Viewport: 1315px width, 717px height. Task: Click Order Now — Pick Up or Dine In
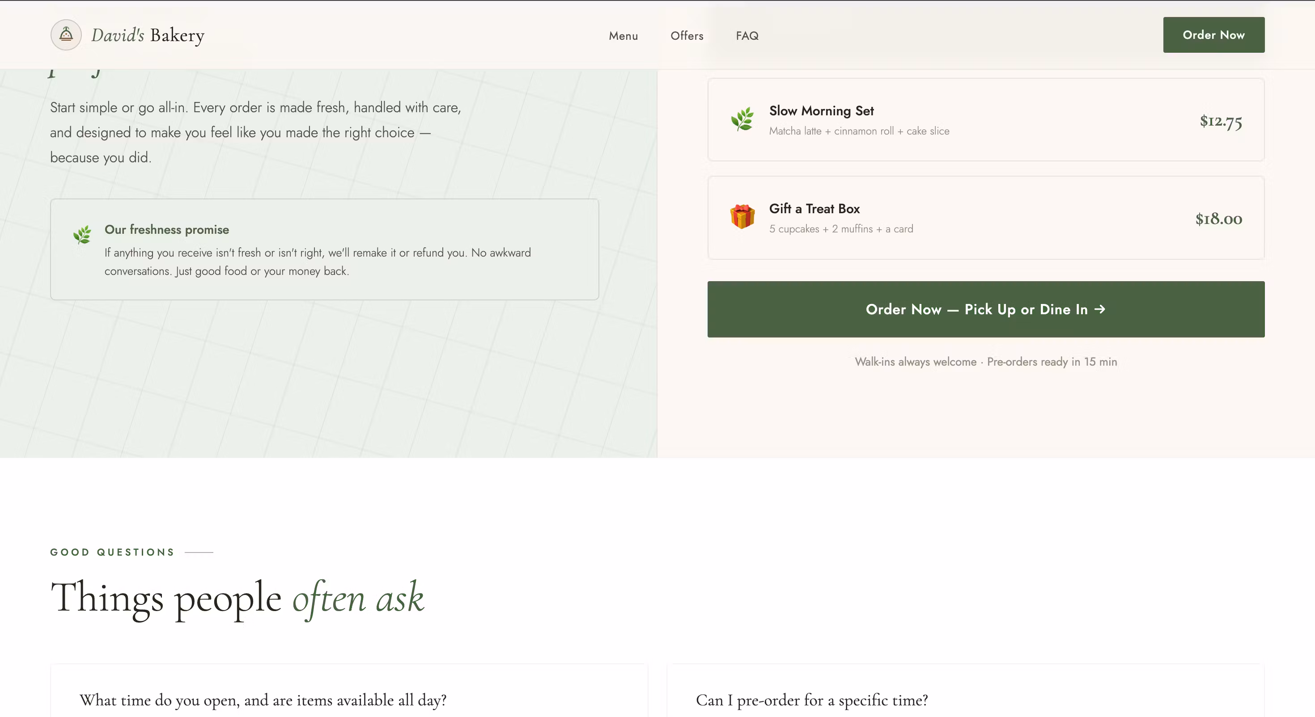[x=986, y=309]
